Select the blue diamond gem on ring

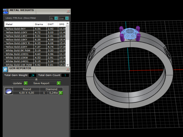coord(130,33)
